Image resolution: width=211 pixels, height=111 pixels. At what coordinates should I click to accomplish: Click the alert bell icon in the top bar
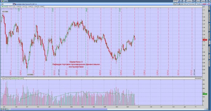point(181,1)
